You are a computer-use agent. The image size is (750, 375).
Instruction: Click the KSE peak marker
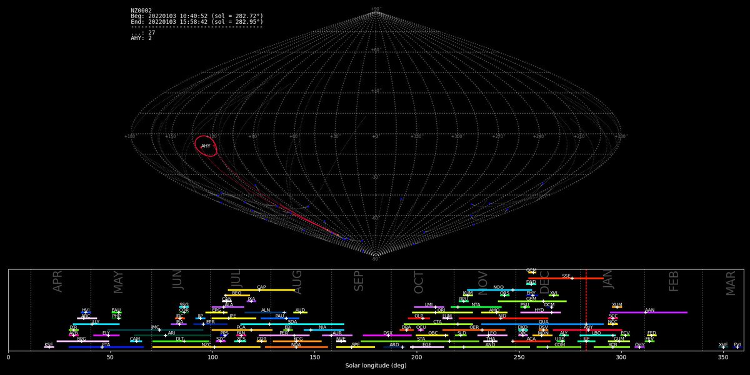pyautogui.click(x=49, y=347)
